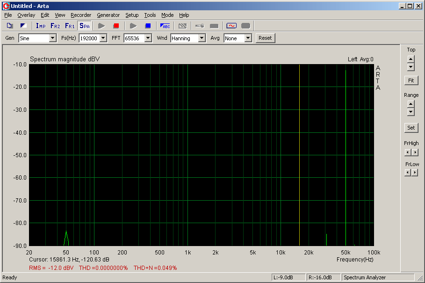Select the Fr1 single-channel response mode
The height and width of the screenshot is (283, 425).
tap(70, 26)
